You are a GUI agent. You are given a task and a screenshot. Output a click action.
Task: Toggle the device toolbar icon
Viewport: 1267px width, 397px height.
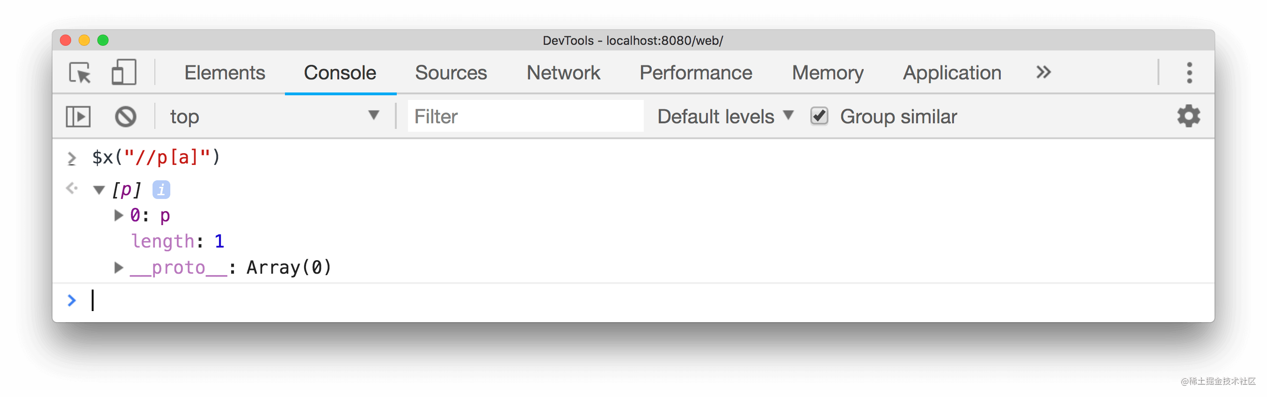124,73
